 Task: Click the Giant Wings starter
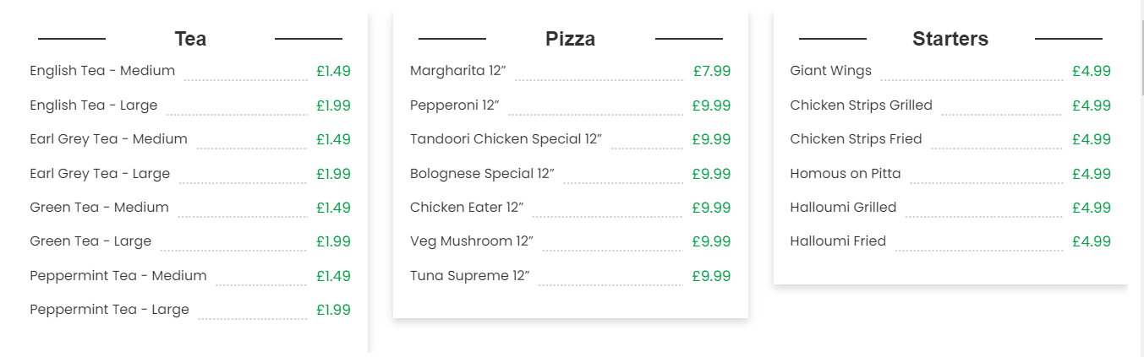[x=830, y=71]
